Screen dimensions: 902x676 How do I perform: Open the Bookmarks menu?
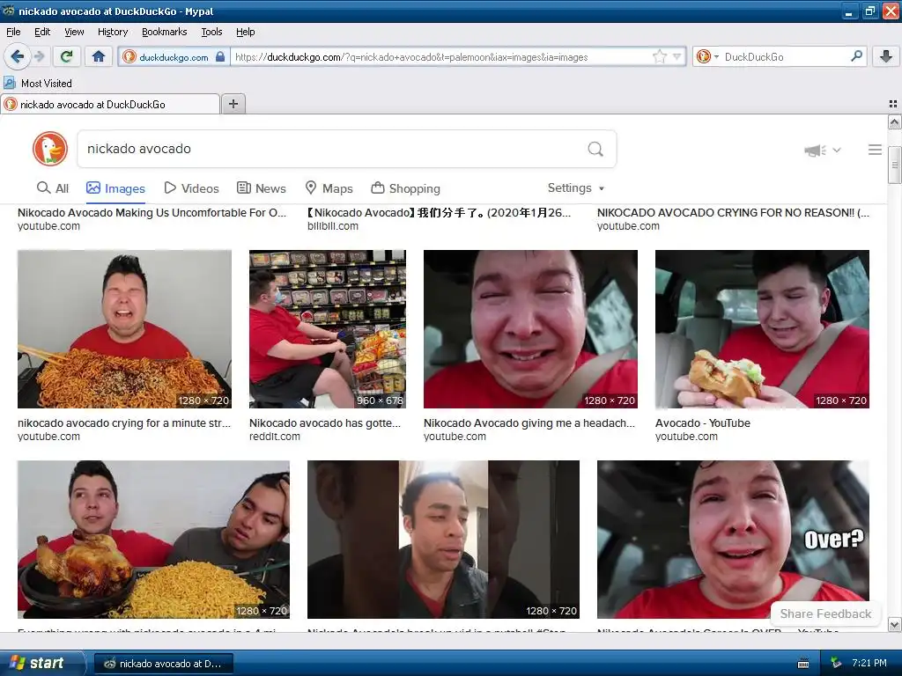point(165,32)
